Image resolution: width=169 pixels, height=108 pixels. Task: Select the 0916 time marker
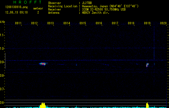pos(99,23)
